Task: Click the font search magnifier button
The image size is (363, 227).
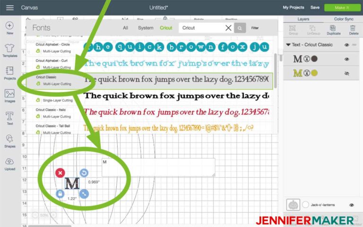Action: click(x=240, y=28)
